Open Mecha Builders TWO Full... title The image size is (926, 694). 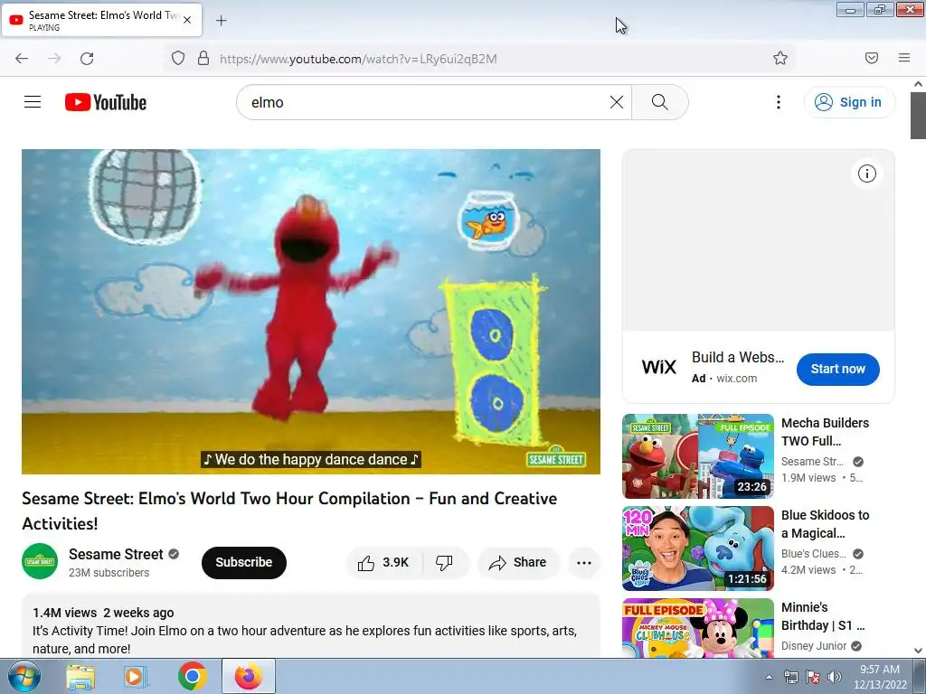pos(825,432)
